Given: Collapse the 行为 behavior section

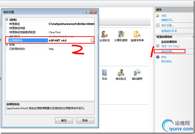Looking at the screenshot, I should 7,45.
